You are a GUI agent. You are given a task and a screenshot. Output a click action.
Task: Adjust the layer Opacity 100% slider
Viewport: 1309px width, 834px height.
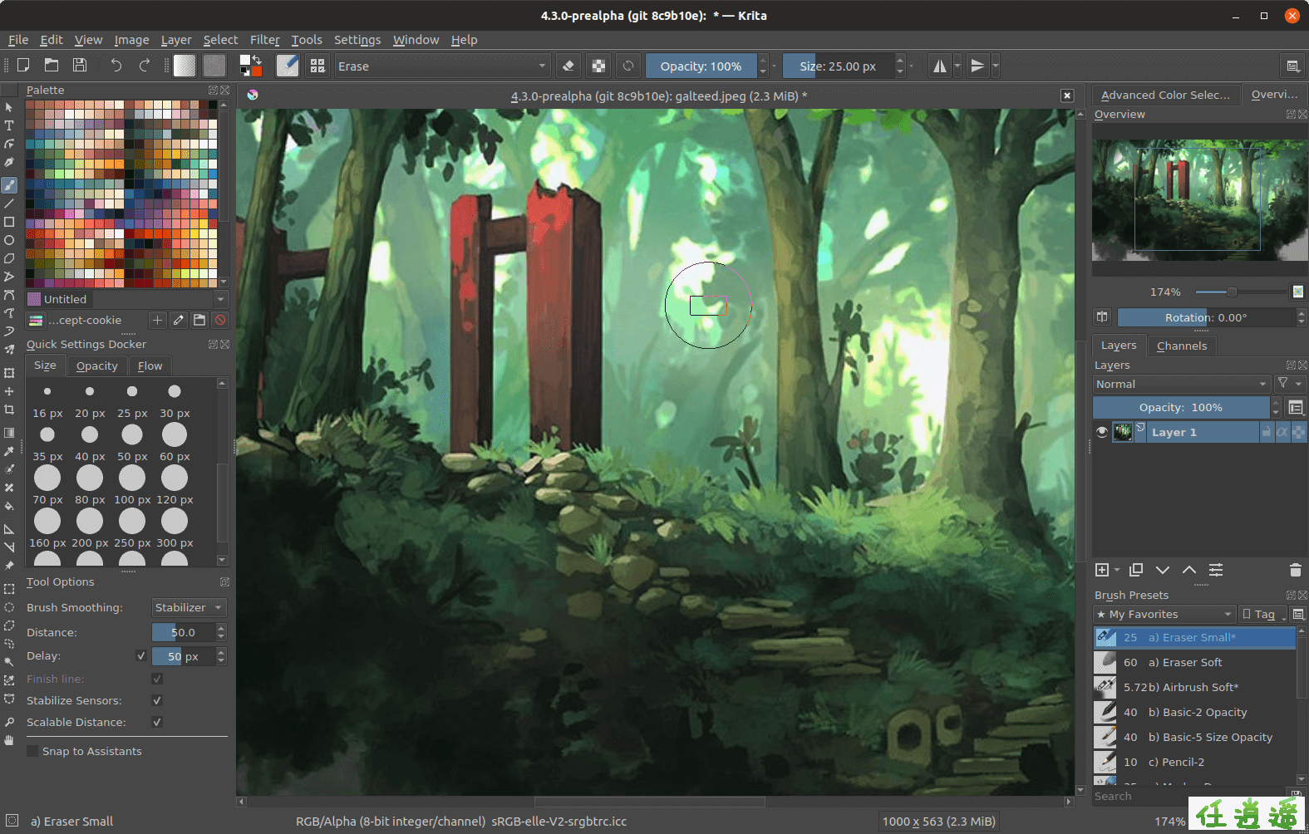point(1181,408)
